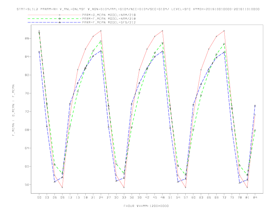Viewport: 278px width, 215px height.
Task: Click x-axis tick label 69
Action: 217,197
